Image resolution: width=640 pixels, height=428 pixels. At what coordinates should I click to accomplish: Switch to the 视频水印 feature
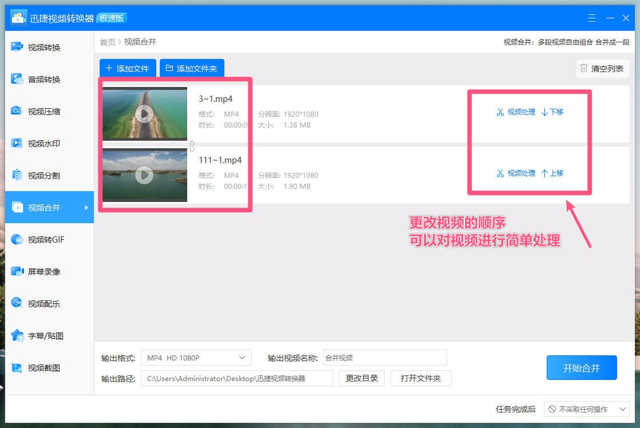34,142
